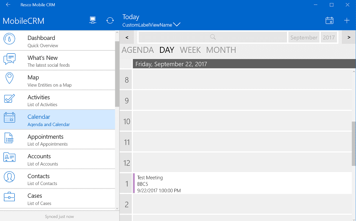Screen dimensions: 356x221
Task: Add new item with plus icon
Action: (x=347, y=20)
